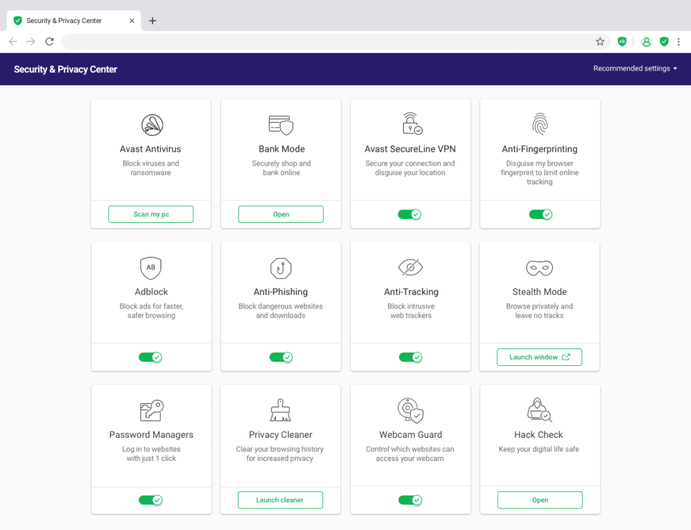
Task: Disable the Anti-Phishing switch
Action: (x=281, y=357)
